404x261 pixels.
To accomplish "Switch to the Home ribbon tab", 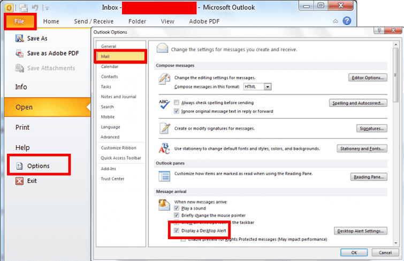I will pyautogui.click(x=51, y=21).
